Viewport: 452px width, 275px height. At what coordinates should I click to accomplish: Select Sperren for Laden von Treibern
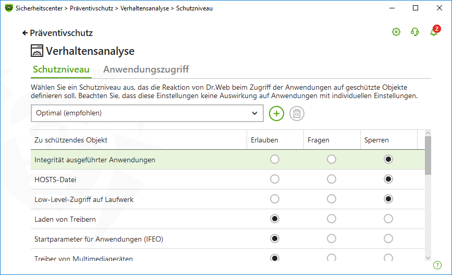(388, 219)
